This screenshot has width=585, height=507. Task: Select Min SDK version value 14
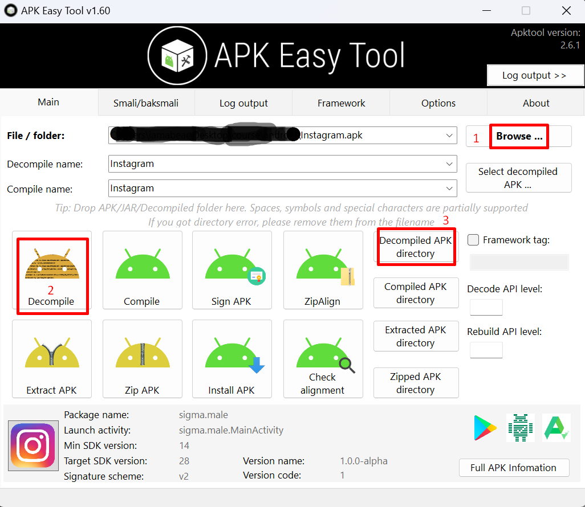pos(184,445)
